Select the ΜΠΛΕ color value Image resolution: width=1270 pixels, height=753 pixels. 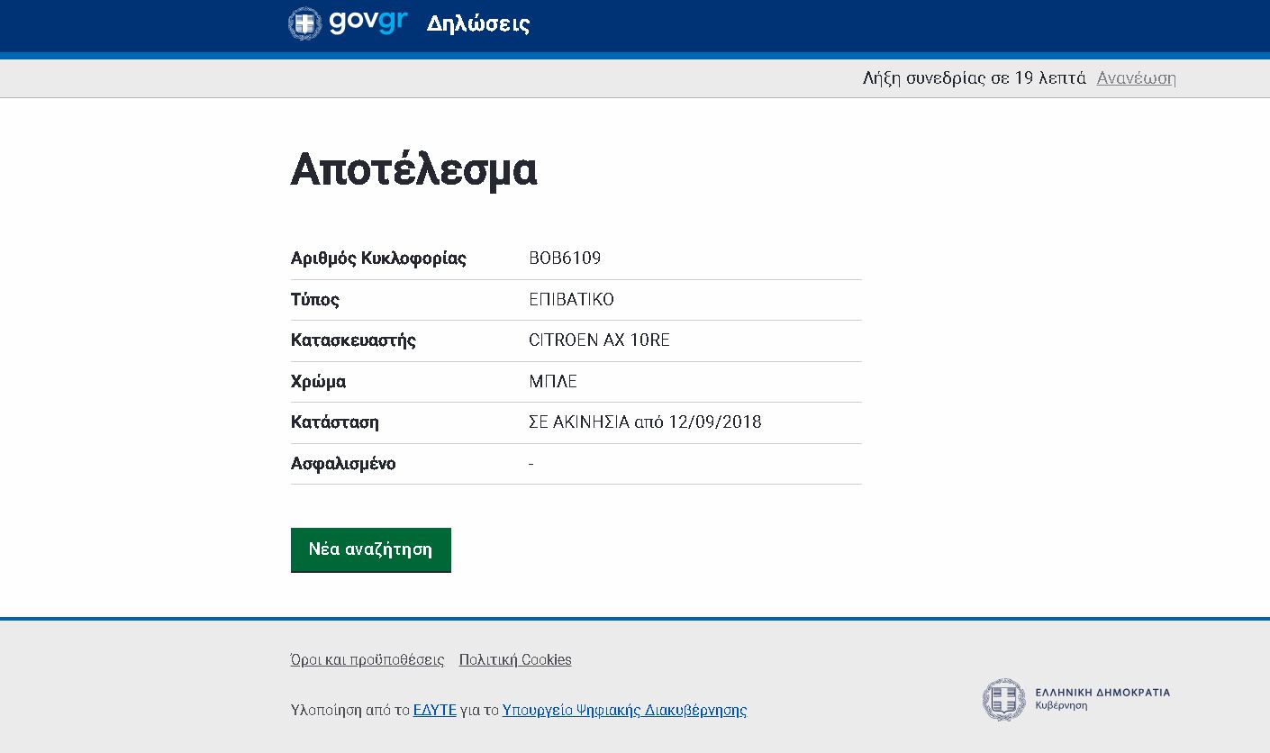553,382
